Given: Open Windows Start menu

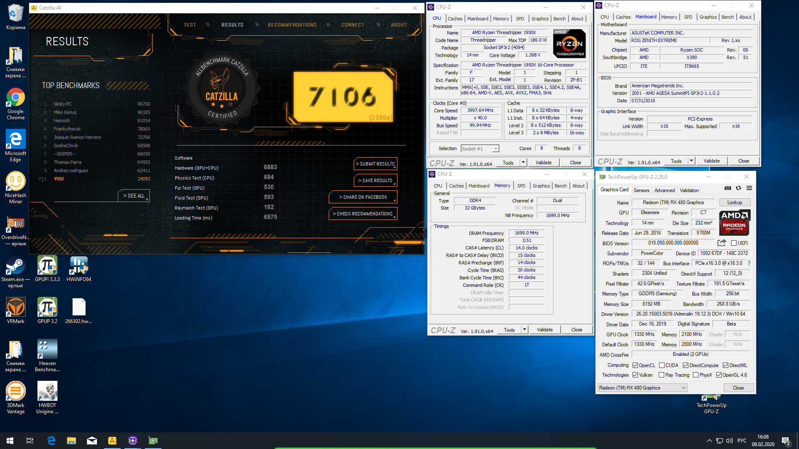Looking at the screenshot, I should click(x=10, y=441).
